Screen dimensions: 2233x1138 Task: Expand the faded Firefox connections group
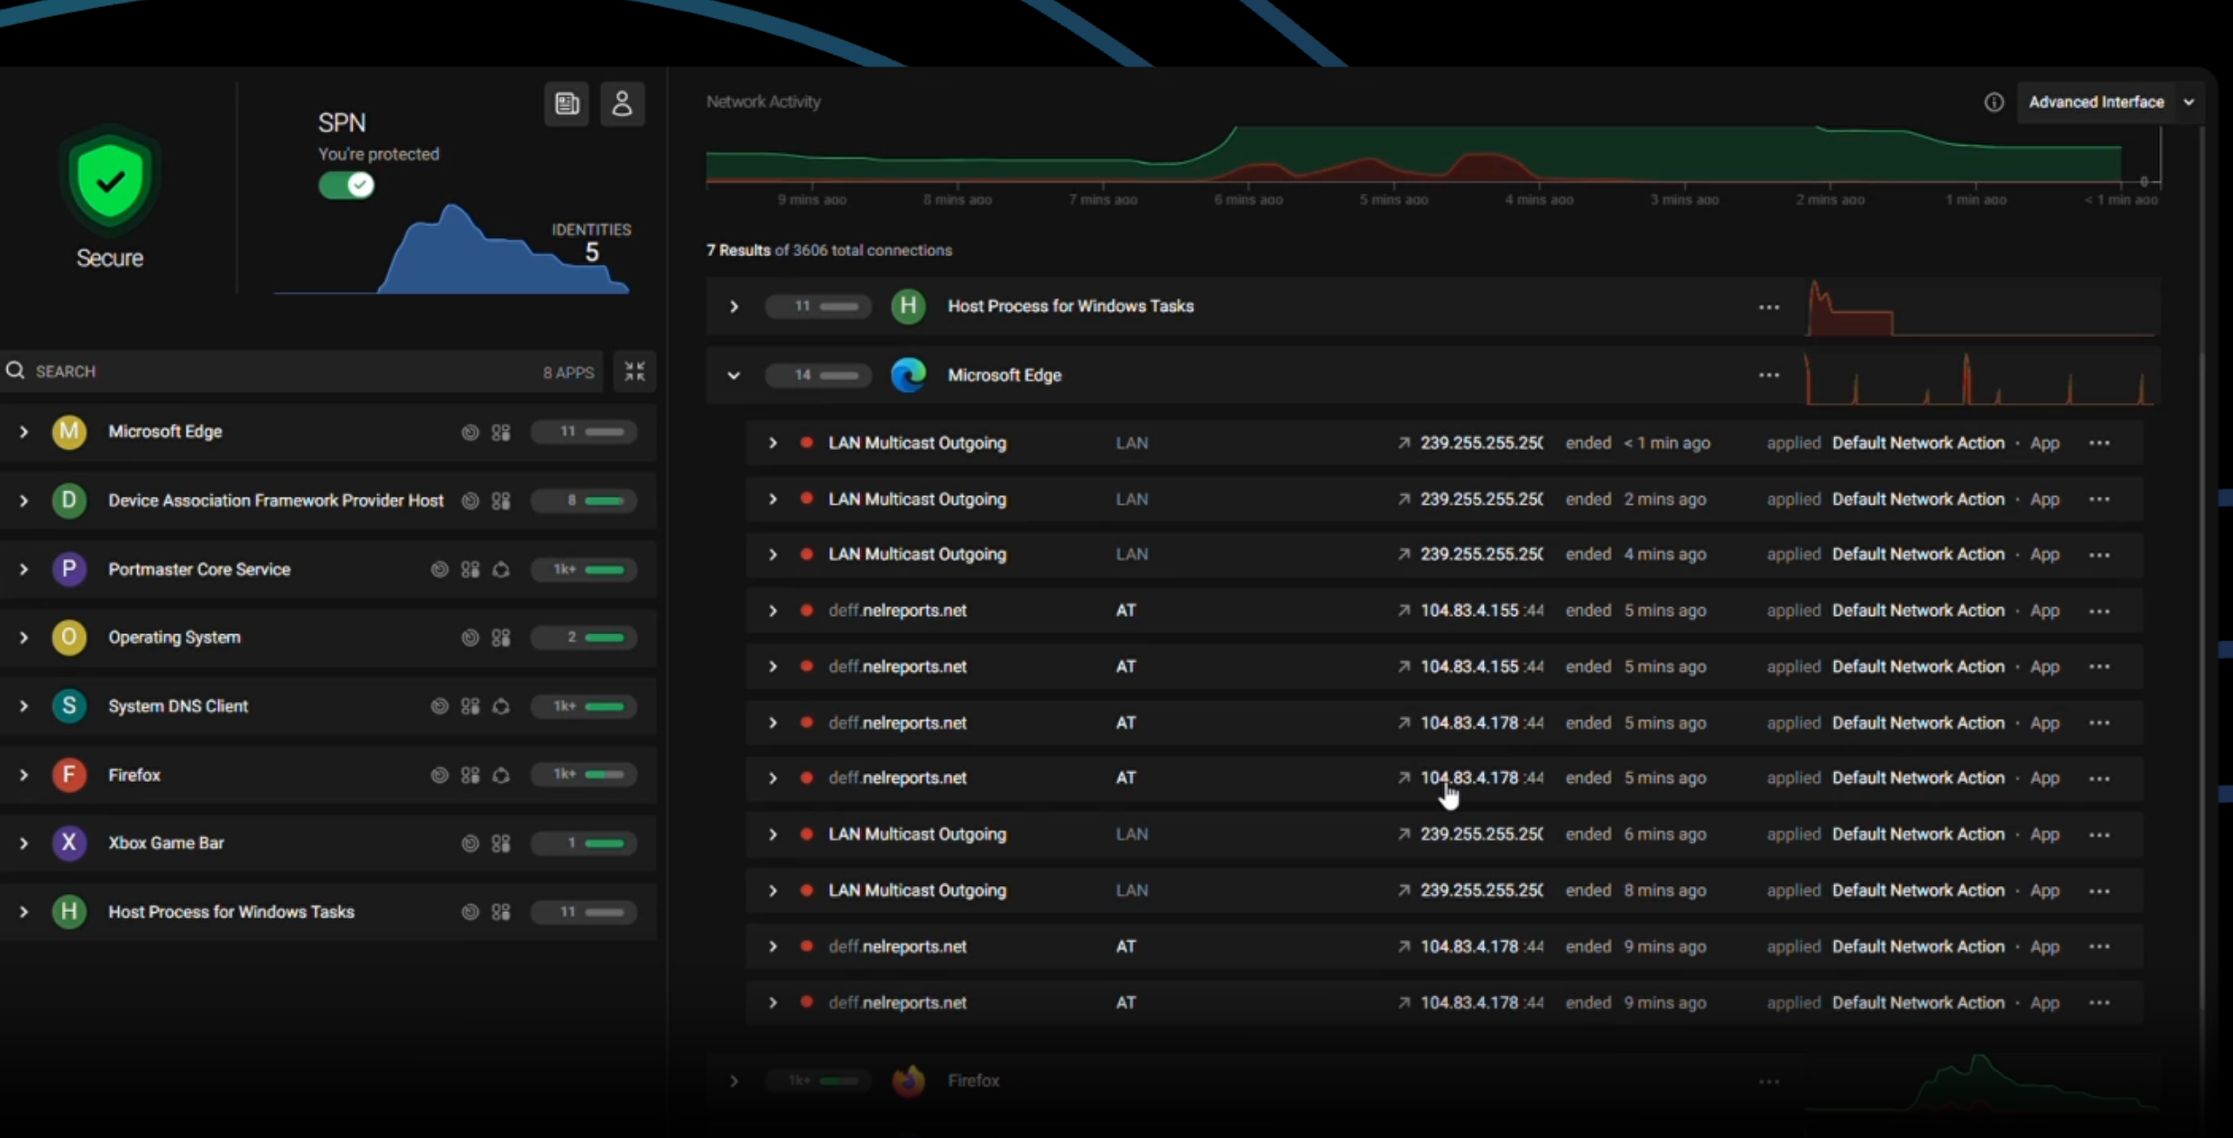coord(734,1082)
